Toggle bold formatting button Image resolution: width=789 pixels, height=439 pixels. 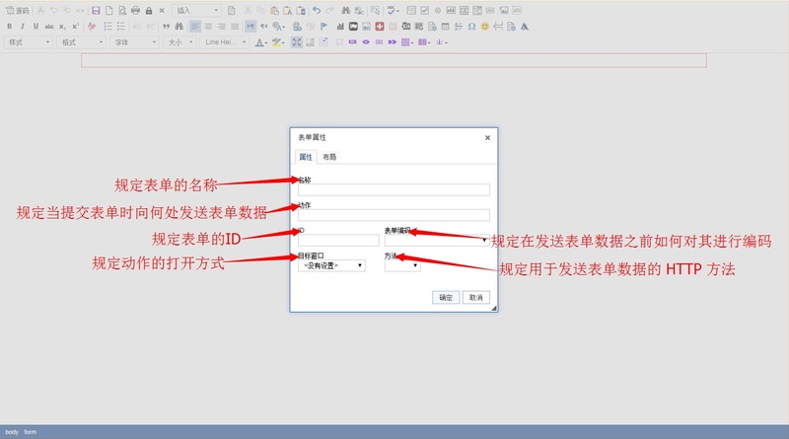9,26
